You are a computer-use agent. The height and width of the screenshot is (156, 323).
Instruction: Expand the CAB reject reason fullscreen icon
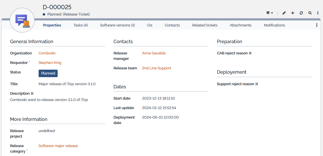pos(250,53)
